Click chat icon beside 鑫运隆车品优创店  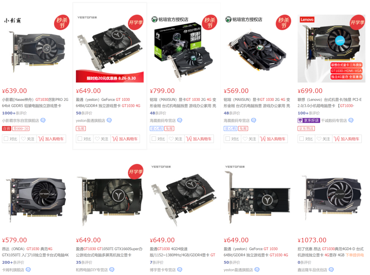tap(331, 269)
